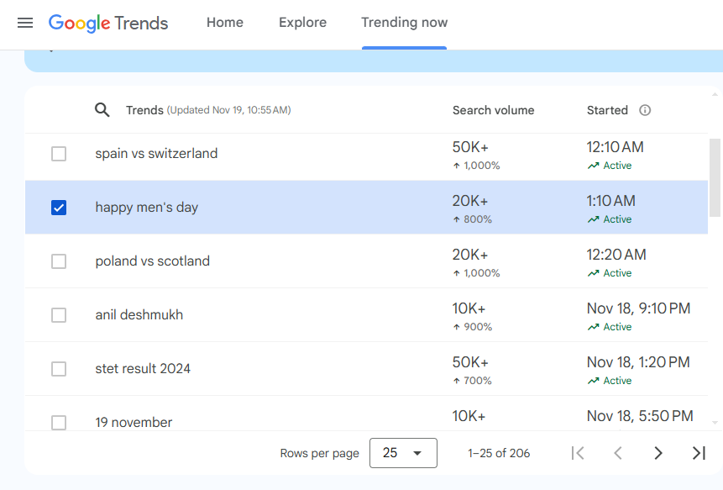Click the search magnifier icon in table header

[x=102, y=110]
